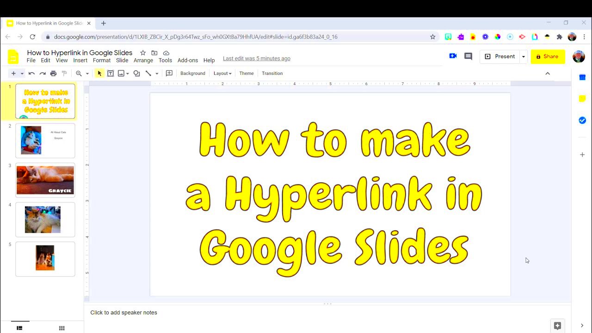Image resolution: width=592 pixels, height=333 pixels.
Task: Zoom with the magnifier tool
Action: (x=79, y=73)
